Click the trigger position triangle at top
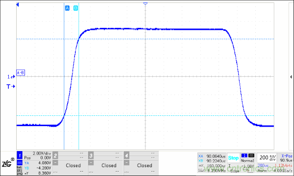Image resolution: width=294 pixels, height=176 pixels. (146, 4)
